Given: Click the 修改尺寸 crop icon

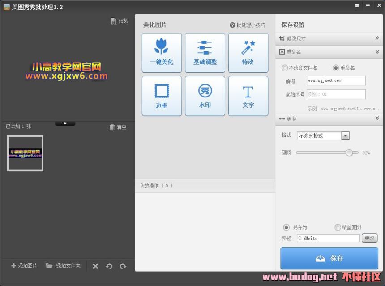Looking at the screenshot, I should coord(282,38).
